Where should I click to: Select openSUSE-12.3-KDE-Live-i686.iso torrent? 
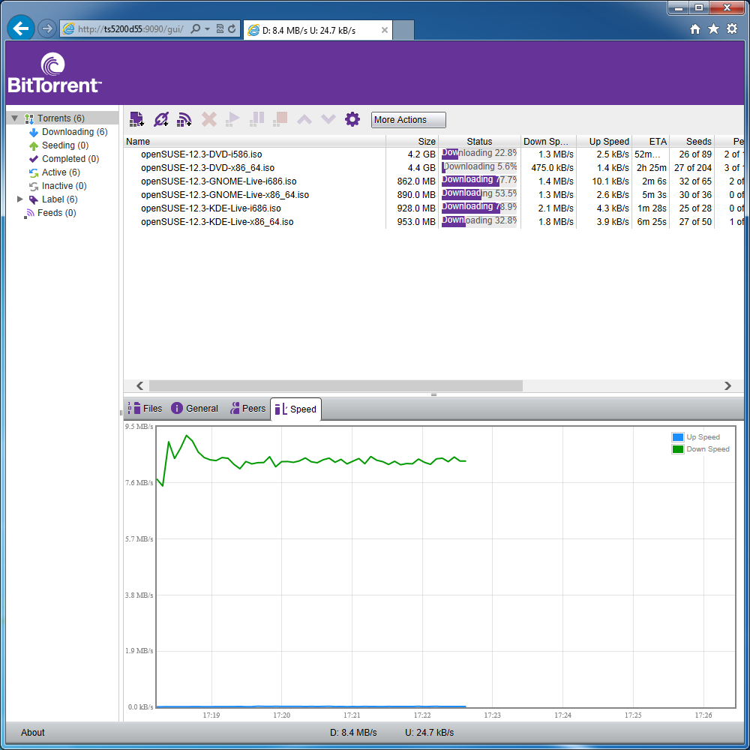pos(211,208)
